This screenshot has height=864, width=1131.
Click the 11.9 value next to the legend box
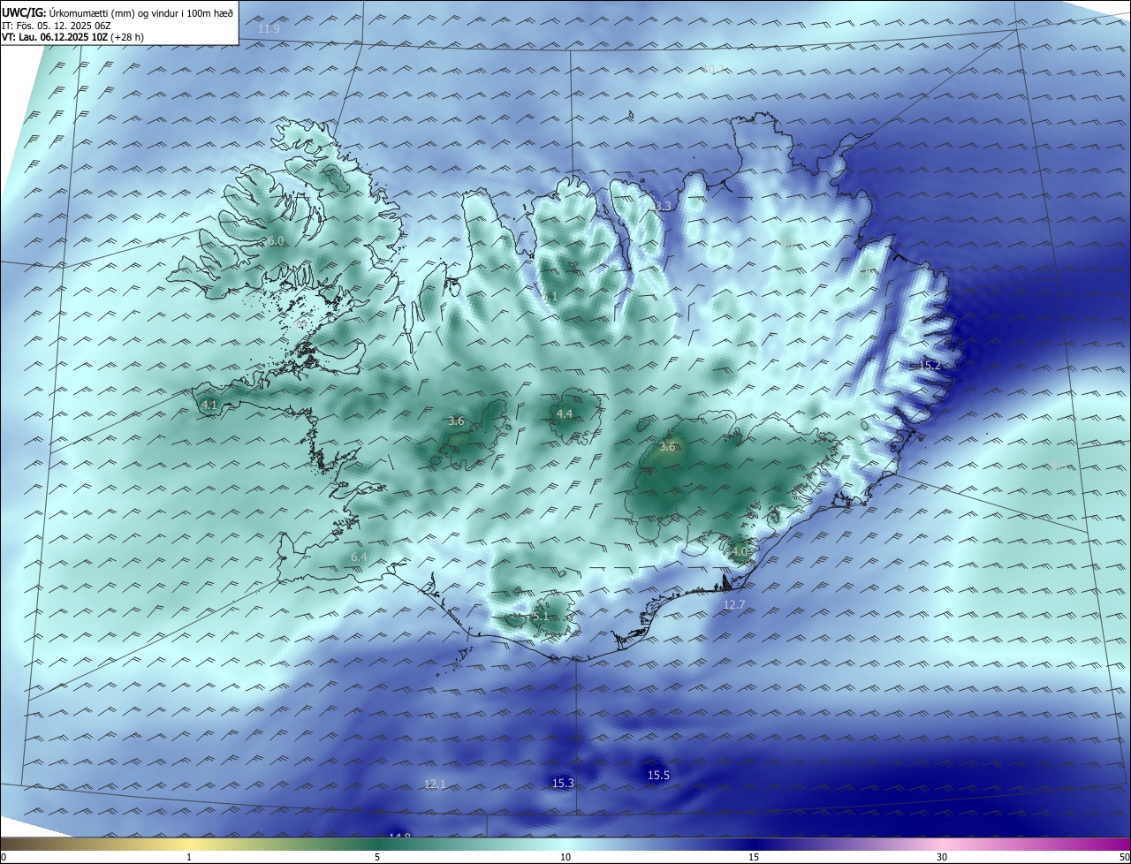[x=269, y=29]
